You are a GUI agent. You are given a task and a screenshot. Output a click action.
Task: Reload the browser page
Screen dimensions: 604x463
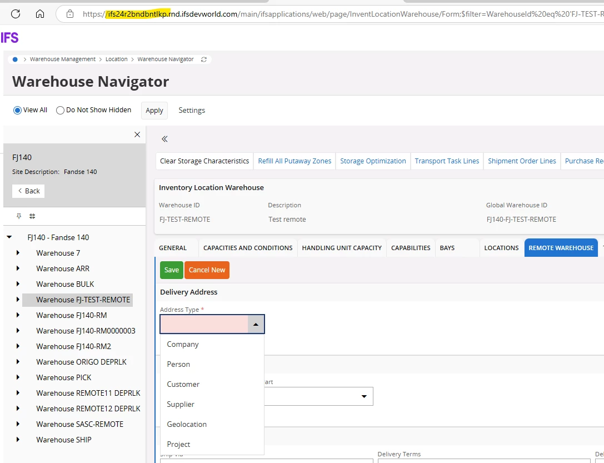click(x=16, y=14)
